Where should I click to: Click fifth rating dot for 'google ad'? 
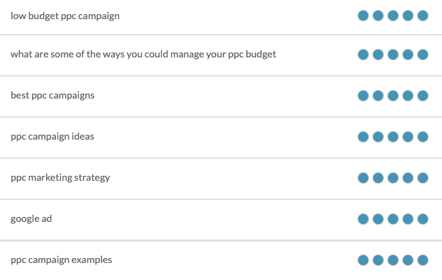point(423,219)
